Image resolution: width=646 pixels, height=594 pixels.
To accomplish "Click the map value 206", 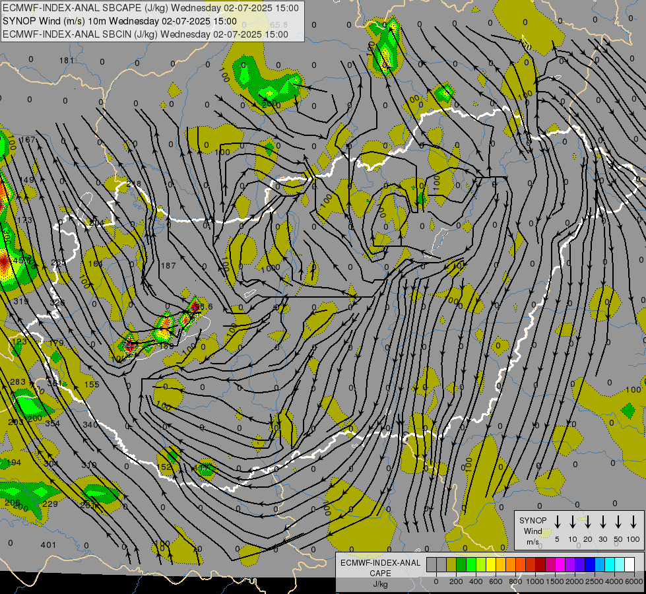I will coord(13,502).
